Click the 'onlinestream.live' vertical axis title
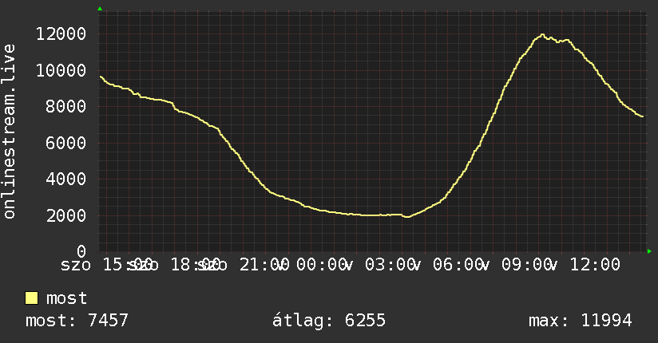This screenshot has height=343, width=658. (x=9, y=132)
